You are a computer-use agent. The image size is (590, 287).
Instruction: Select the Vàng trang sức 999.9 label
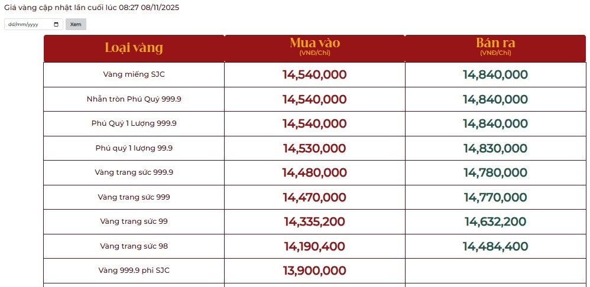(134, 172)
